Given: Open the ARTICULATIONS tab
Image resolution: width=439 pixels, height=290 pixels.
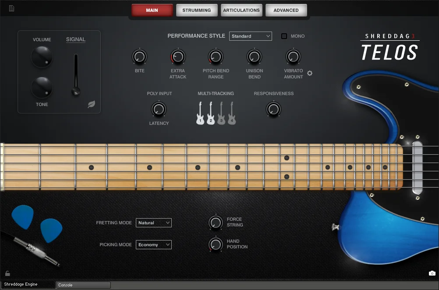Looking at the screenshot, I should click(x=241, y=11).
